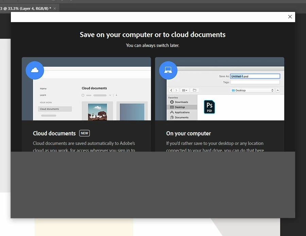The width and height of the screenshot is (306, 236).
Task: Click Home in cloud preview sidebar
Action: (43, 89)
